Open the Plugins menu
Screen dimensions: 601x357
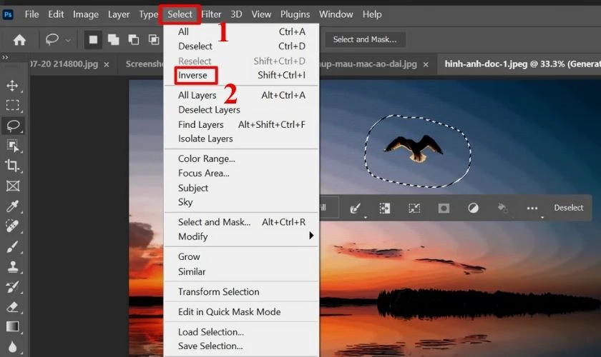click(x=295, y=14)
